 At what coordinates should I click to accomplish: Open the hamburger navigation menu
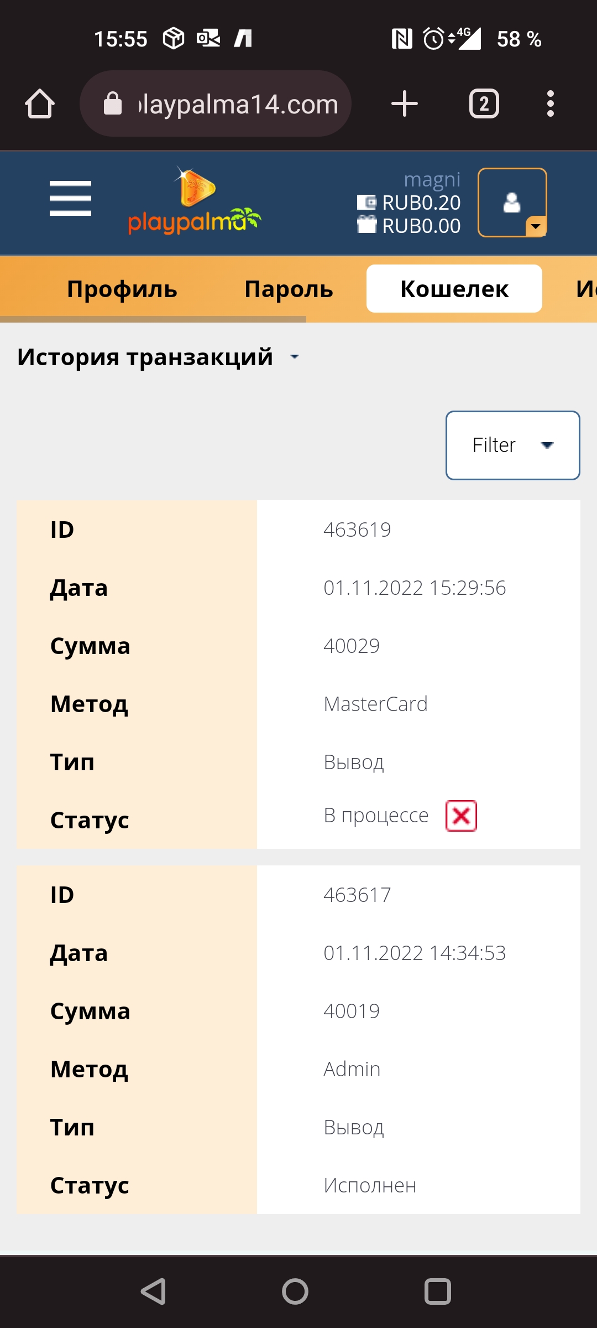pyautogui.click(x=70, y=198)
